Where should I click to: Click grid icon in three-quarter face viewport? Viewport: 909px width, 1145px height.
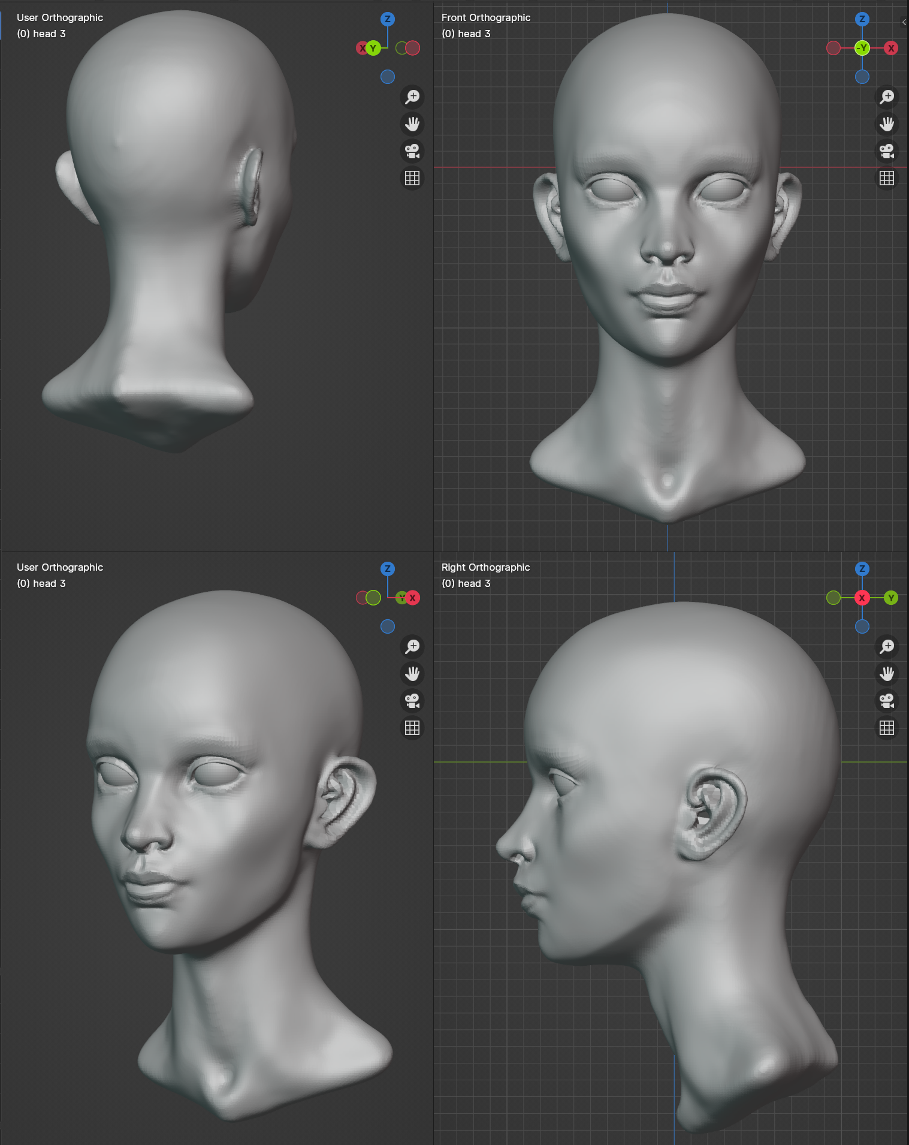pyautogui.click(x=412, y=728)
